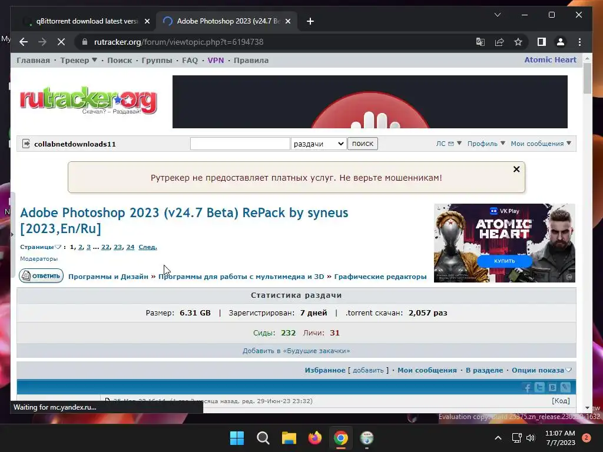Image resolution: width=603 pixels, height=452 pixels.
Task: Click the rutracker.org logo
Action: [x=88, y=100]
